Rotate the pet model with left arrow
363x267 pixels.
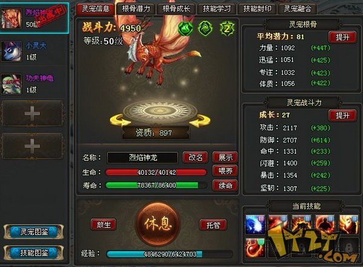[x=120, y=120]
